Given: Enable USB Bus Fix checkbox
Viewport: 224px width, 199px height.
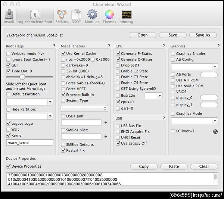Looking at the screenshot, I should tap(118, 126).
